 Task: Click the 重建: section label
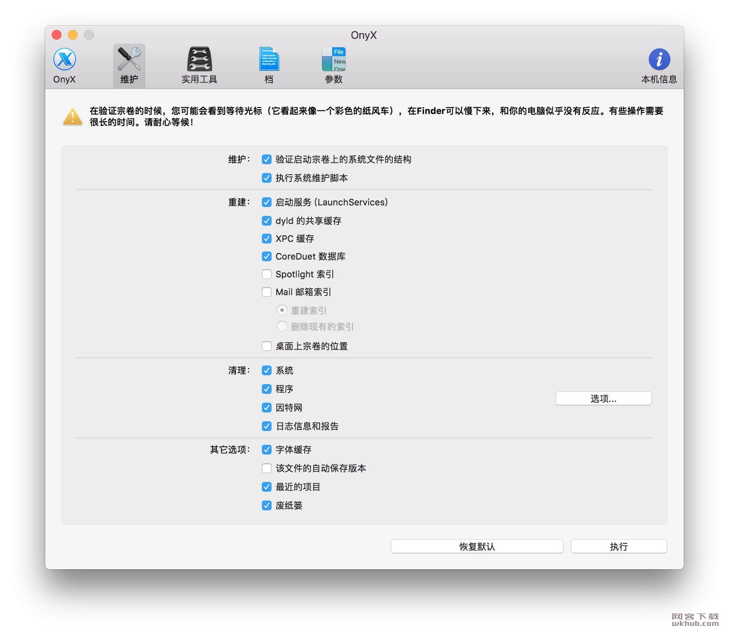239,202
